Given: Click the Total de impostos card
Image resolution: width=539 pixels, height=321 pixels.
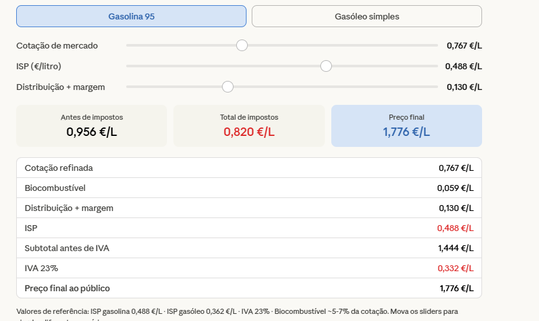Looking at the screenshot, I should (249, 126).
